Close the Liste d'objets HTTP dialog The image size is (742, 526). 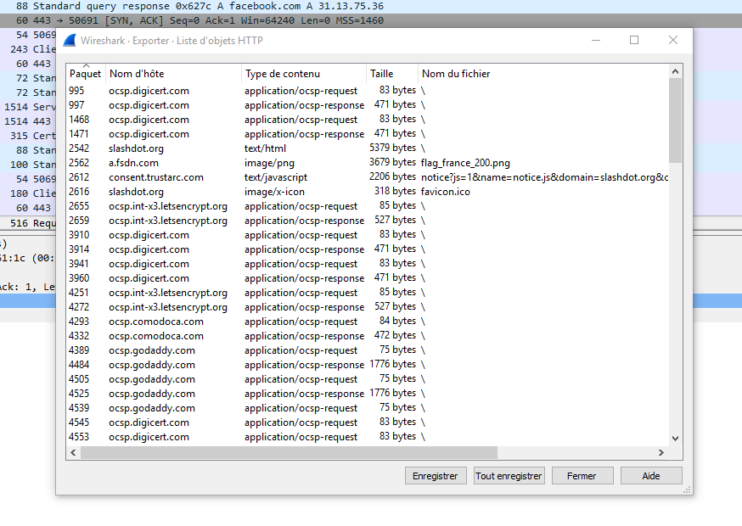coord(672,40)
